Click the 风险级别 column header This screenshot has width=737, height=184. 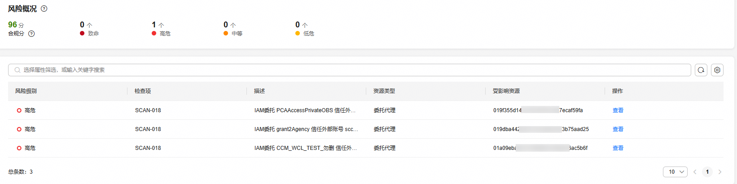click(x=26, y=91)
